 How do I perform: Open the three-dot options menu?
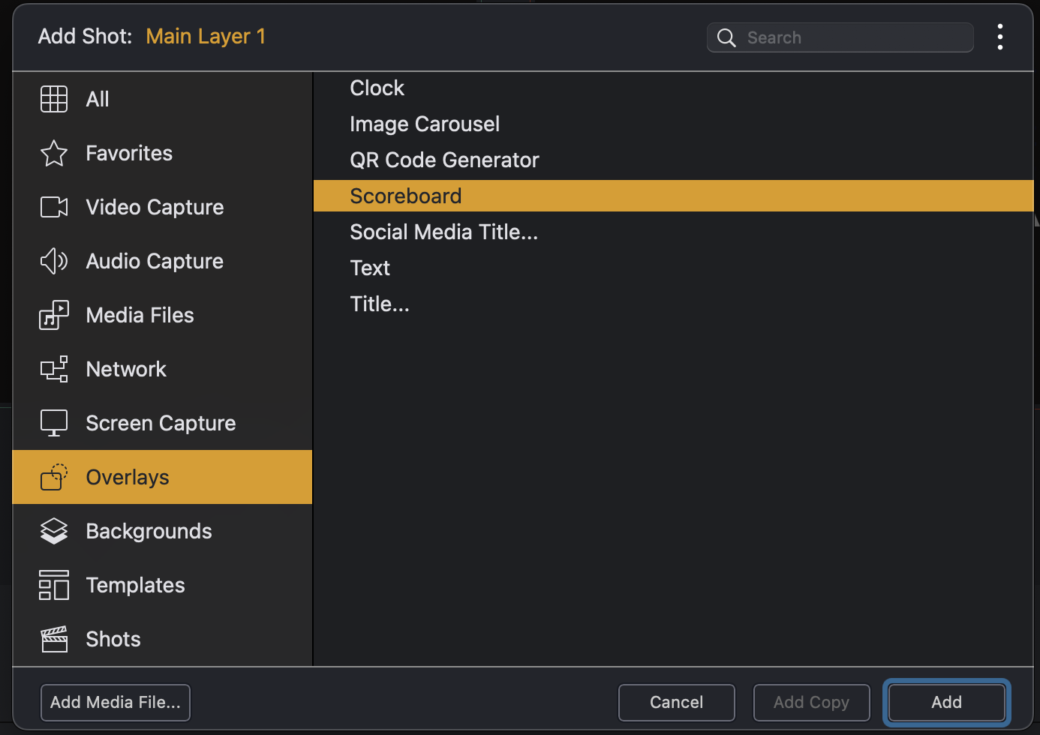click(999, 37)
